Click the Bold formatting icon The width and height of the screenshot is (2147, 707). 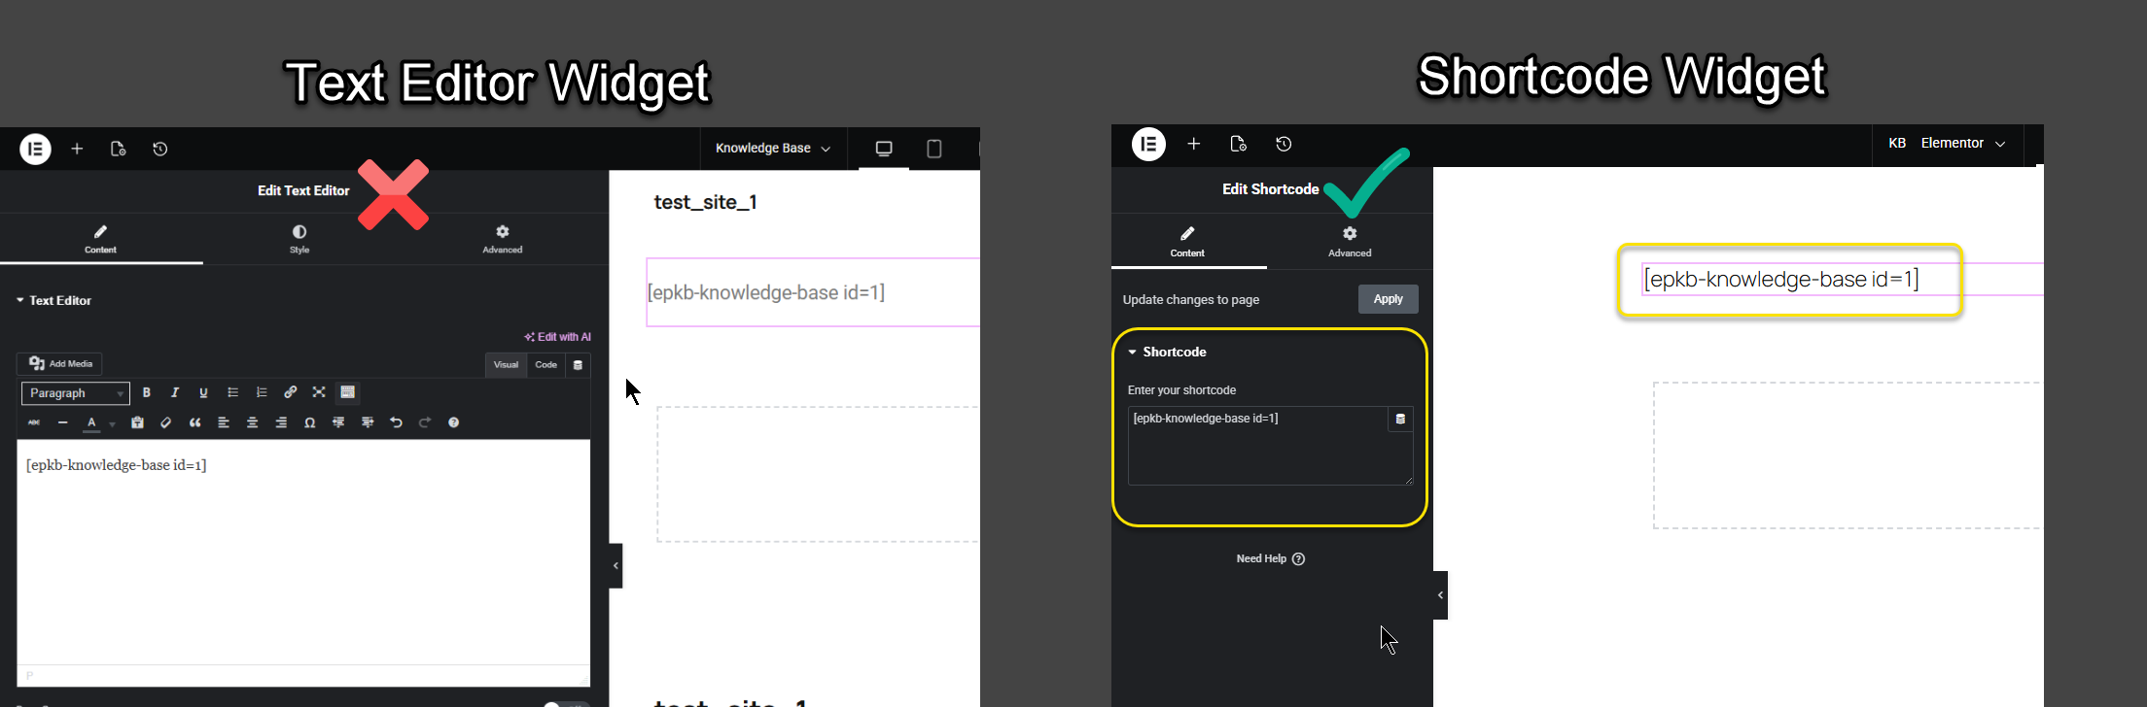[147, 392]
